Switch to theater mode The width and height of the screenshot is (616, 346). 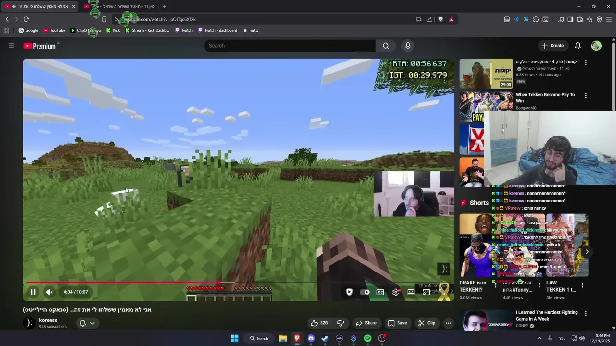[x=411, y=292]
